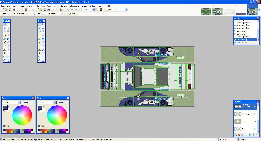Click the primary color swatch in left Colors window
The image size is (261, 141).
(x=5, y=108)
